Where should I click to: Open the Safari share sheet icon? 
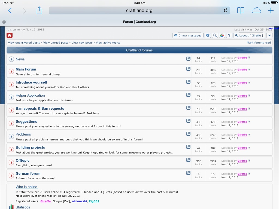(39, 10)
